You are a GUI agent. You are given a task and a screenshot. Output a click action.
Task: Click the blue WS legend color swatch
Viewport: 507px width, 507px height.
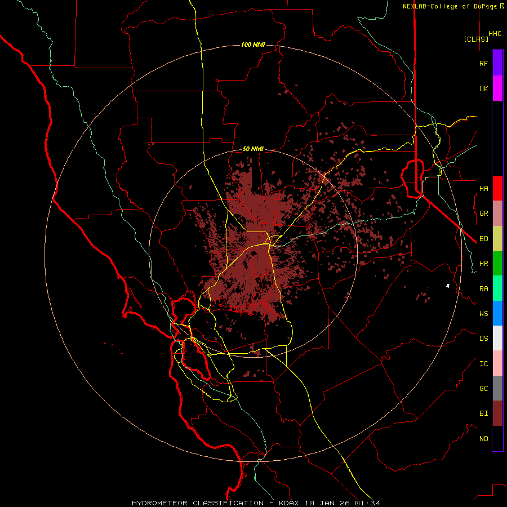click(x=497, y=313)
